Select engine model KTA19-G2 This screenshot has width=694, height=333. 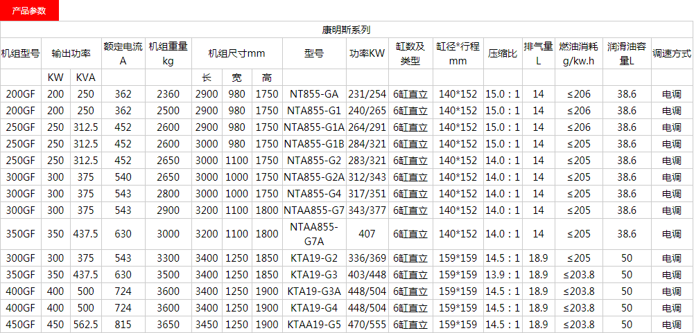point(314,258)
